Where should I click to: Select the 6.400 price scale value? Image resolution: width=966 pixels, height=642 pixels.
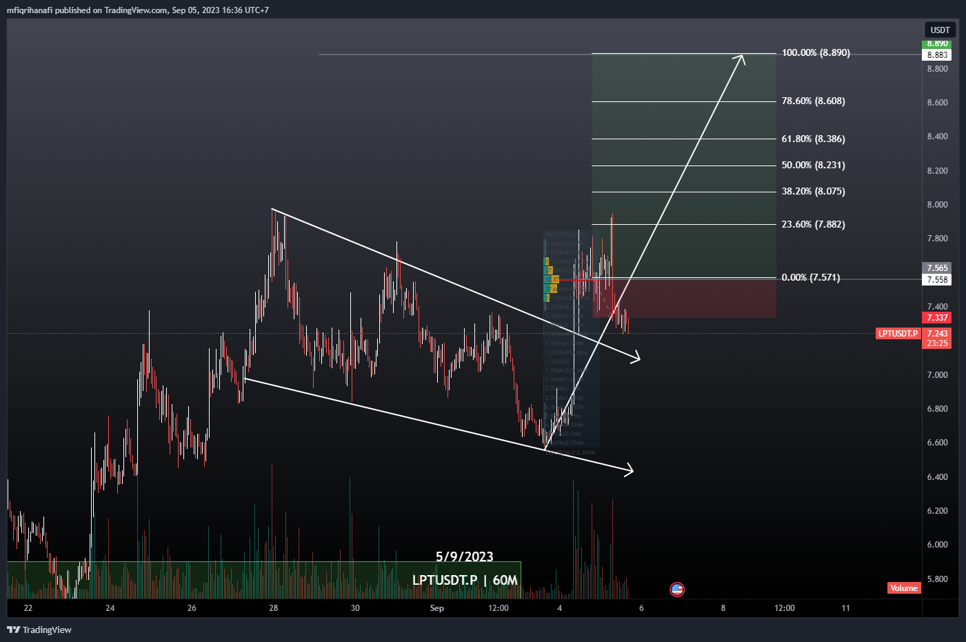[x=937, y=477]
